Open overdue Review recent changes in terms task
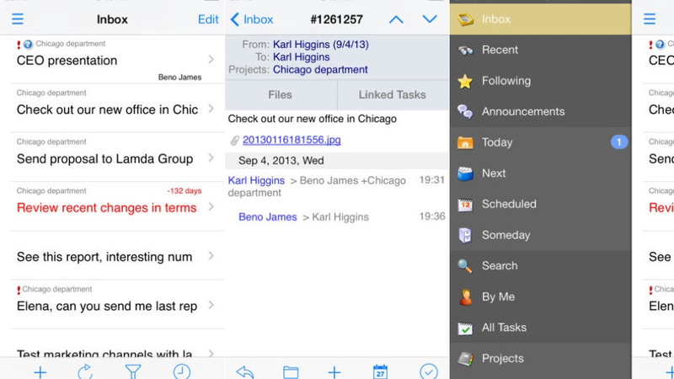The height and width of the screenshot is (379, 674). click(107, 208)
